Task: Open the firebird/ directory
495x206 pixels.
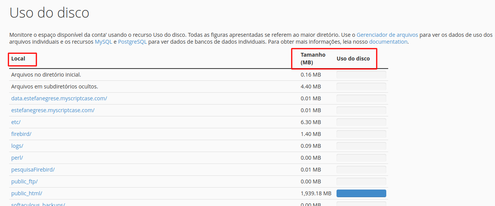Action: tap(21, 134)
